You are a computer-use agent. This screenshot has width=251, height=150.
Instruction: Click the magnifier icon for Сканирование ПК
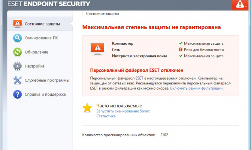click(17, 38)
